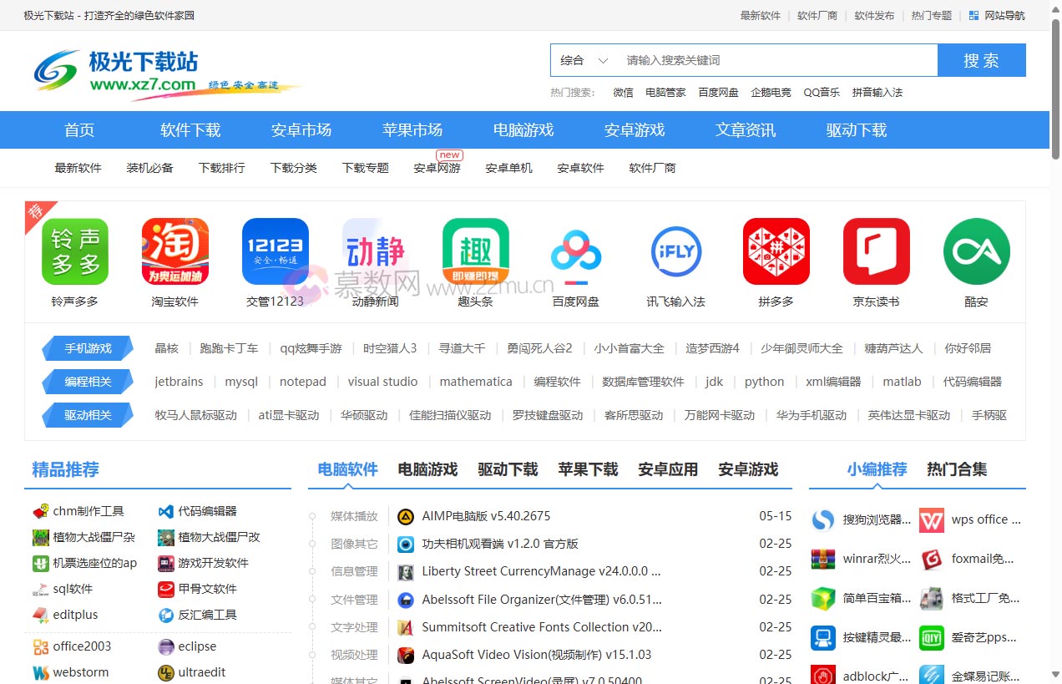The height and width of the screenshot is (684, 1062).
Task: Switch to the 电脑游戏 tab
Action: (x=427, y=469)
